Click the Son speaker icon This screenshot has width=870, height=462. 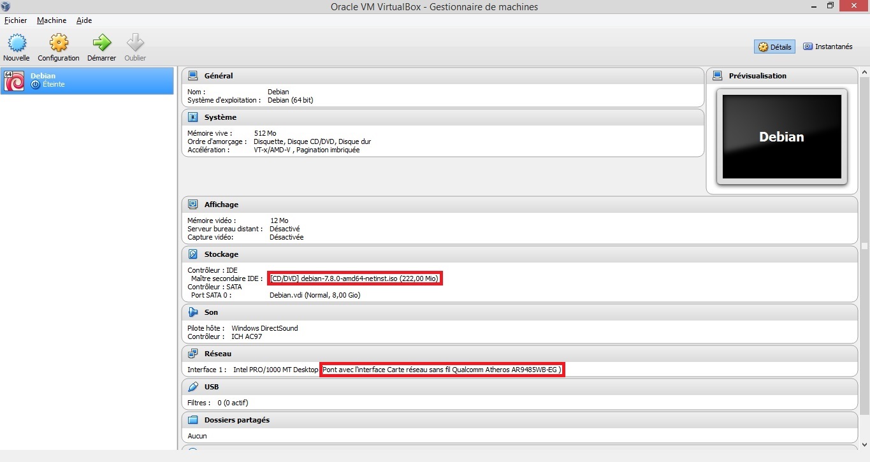(x=192, y=312)
